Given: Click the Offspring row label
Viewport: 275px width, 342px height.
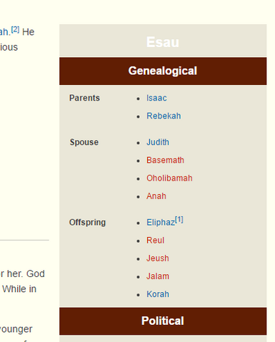Looking at the screenshot, I should 87,222.
